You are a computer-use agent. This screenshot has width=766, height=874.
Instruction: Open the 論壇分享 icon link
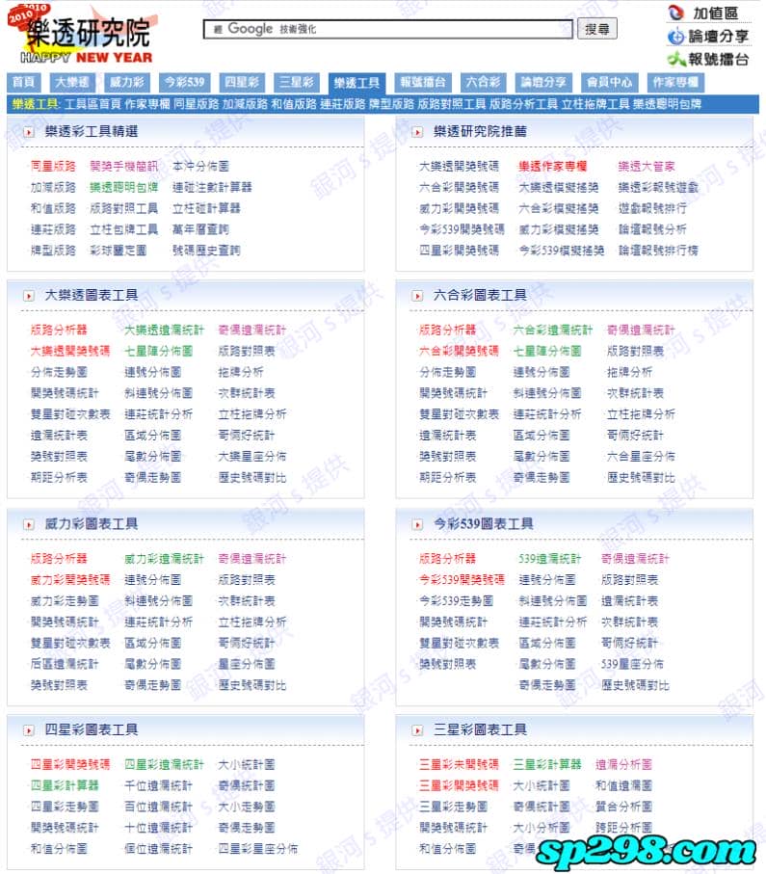coord(675,37)
